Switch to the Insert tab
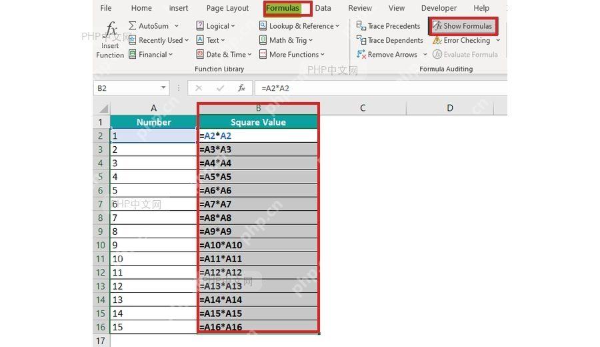 click(x=178, y=7)
